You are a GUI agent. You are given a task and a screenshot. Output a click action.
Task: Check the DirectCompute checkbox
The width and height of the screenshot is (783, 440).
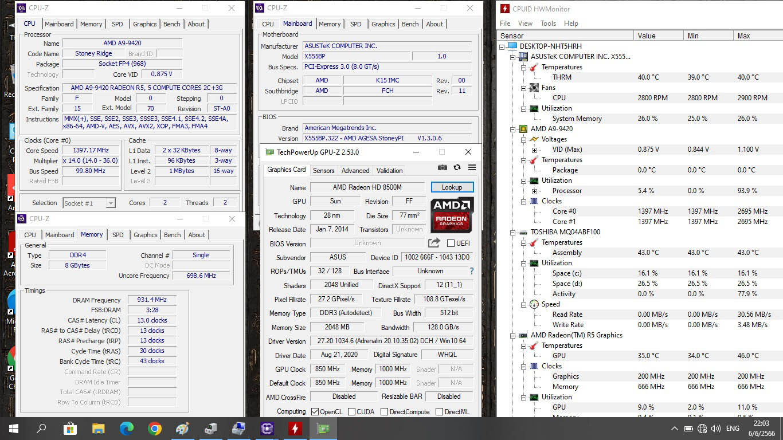click(x=384, y=411)
